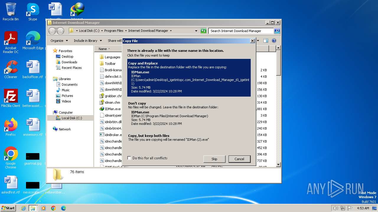378x212 pixels.
Task: Open Internet Explorer from taskbar
Action: (23, 208)
